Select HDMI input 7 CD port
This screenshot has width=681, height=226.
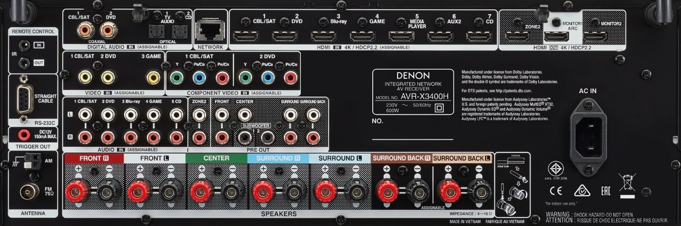pyautogui.click(x=479, y=36)
